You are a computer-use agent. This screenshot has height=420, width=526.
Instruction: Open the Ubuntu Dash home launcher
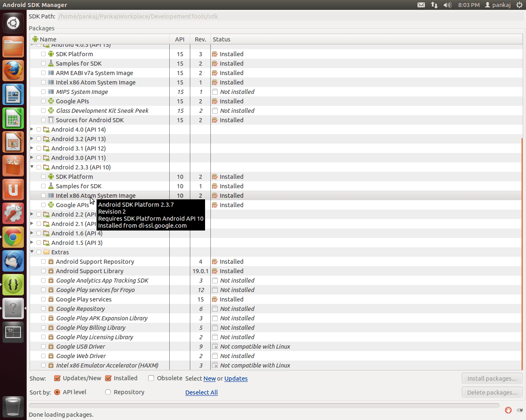[13, 23]
